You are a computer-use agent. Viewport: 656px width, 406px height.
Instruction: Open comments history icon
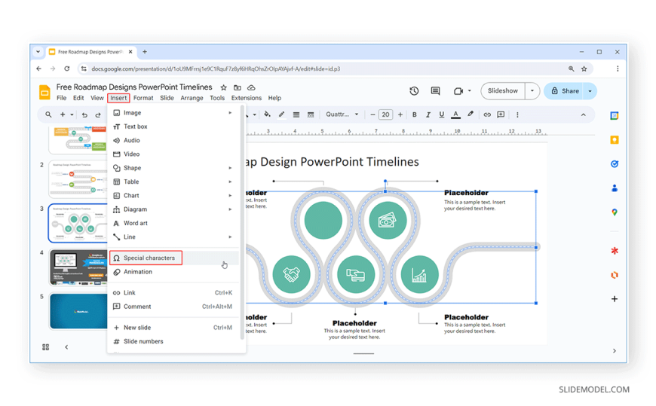pos(436,90)
